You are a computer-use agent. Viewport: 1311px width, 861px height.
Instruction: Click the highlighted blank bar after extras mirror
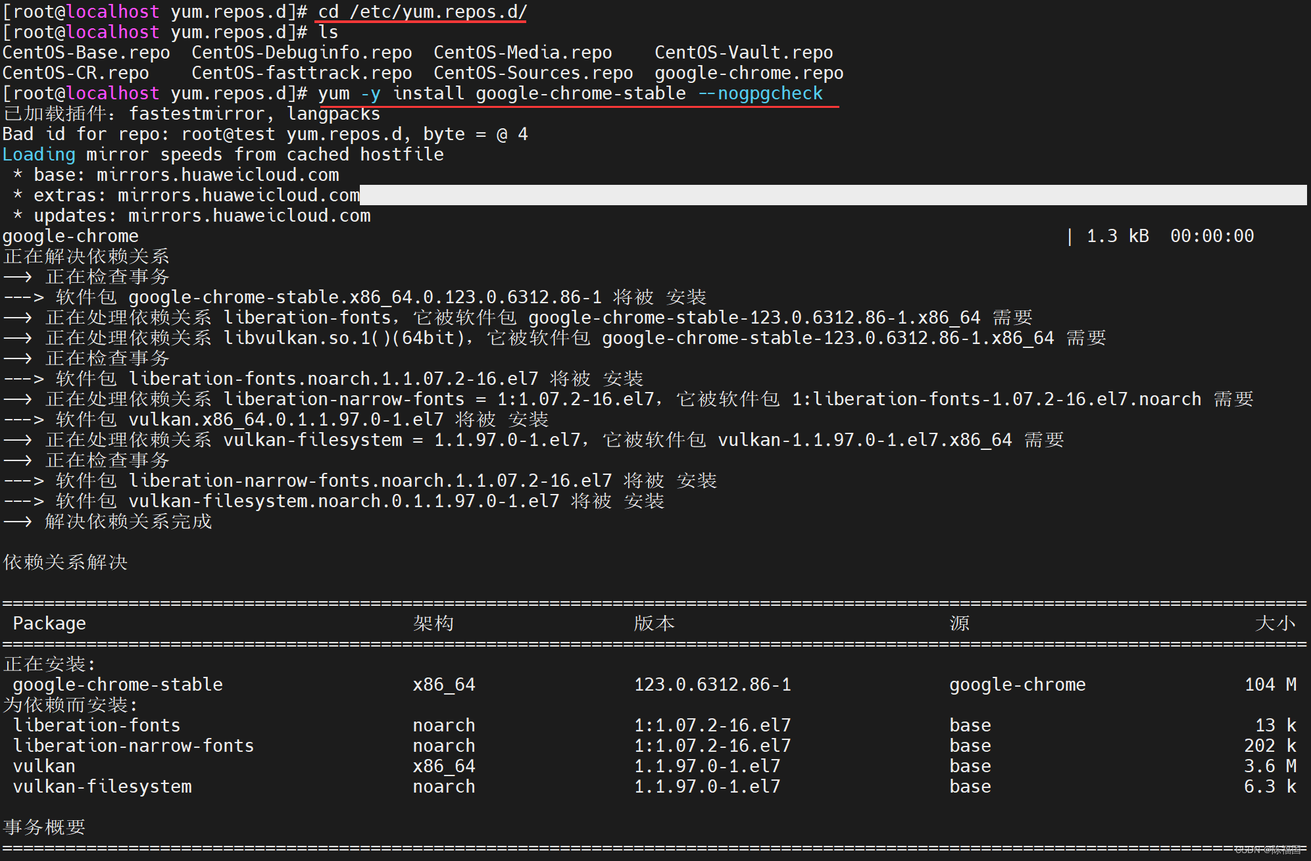pos(833,195)
